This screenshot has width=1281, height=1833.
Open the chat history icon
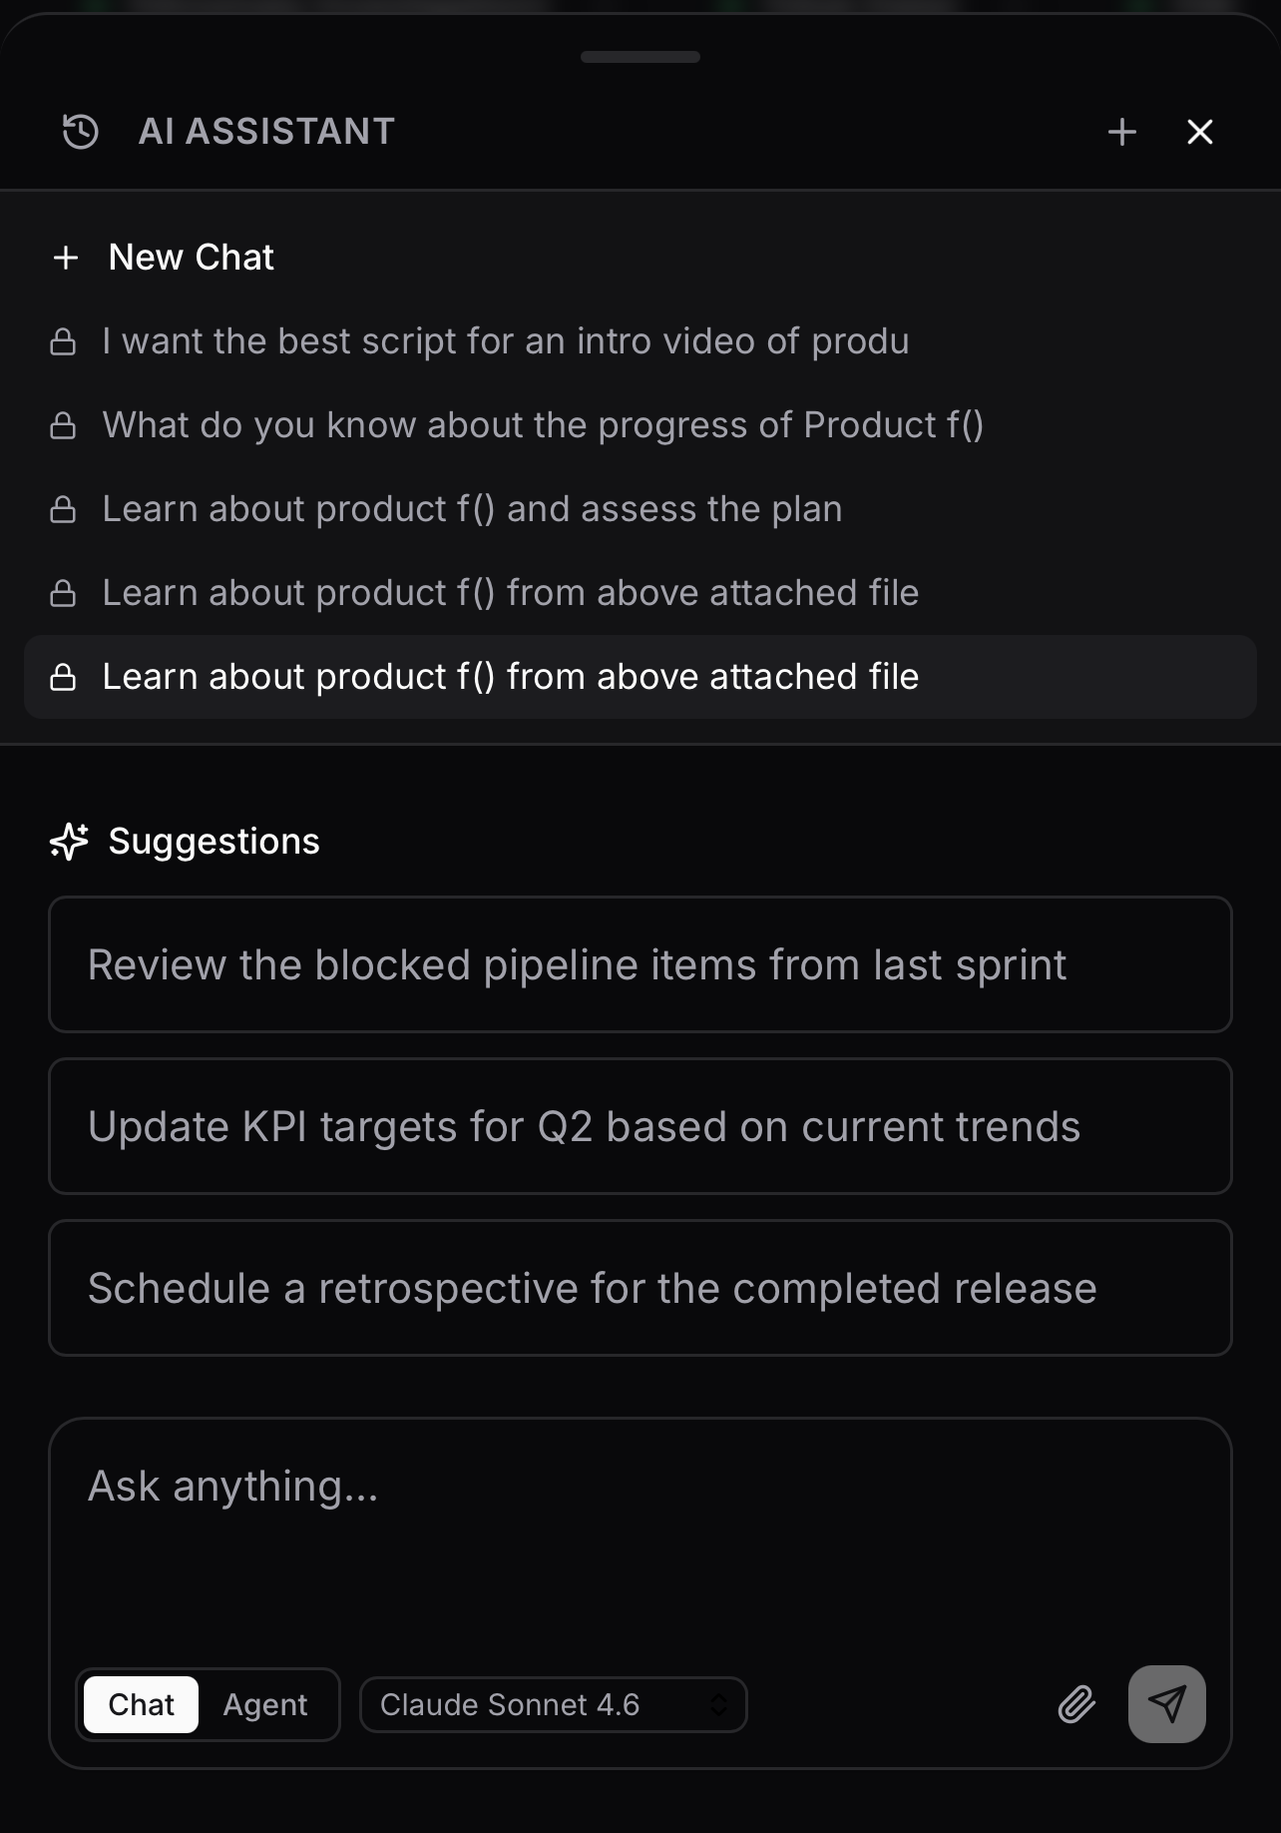tap(80, 130)
